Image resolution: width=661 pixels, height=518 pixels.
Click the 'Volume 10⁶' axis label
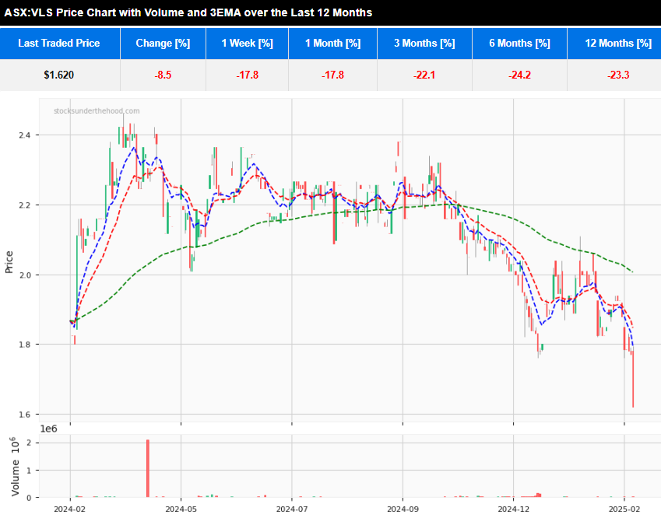15,467
